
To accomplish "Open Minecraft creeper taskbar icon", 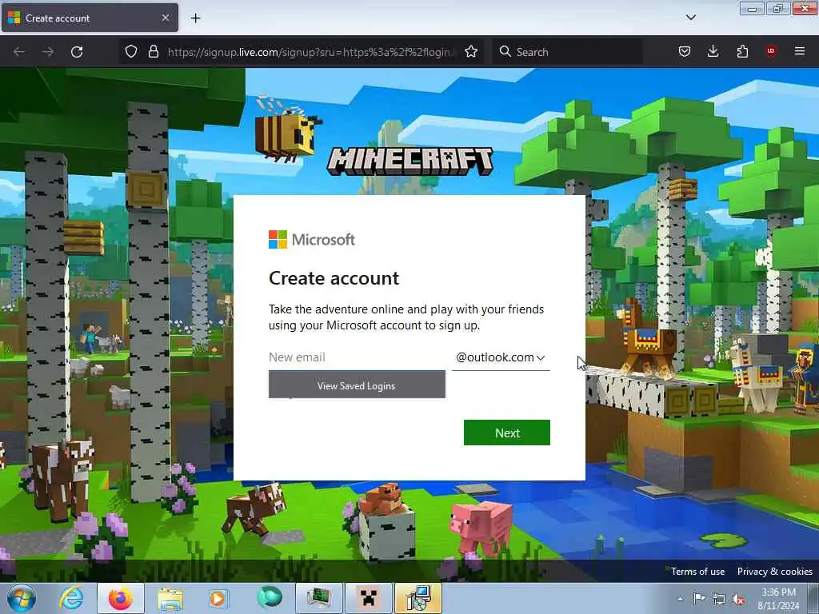I will tap(369, 598).
